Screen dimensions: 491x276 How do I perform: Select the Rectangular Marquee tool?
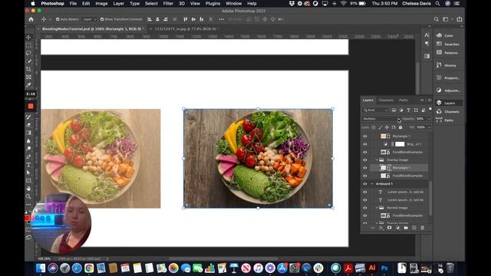(x=28, y=45)
